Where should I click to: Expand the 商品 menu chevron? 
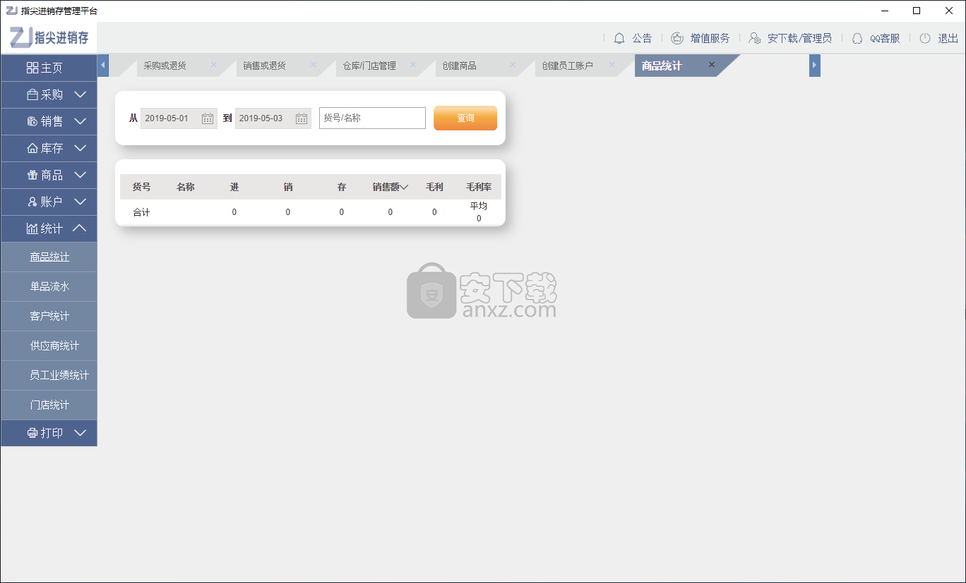click(x=80, y=175)
